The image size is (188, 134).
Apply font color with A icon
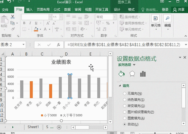tap(45, 29)
